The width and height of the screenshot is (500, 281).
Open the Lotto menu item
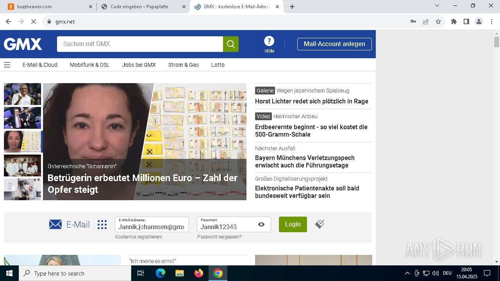[x=218, y=65]
